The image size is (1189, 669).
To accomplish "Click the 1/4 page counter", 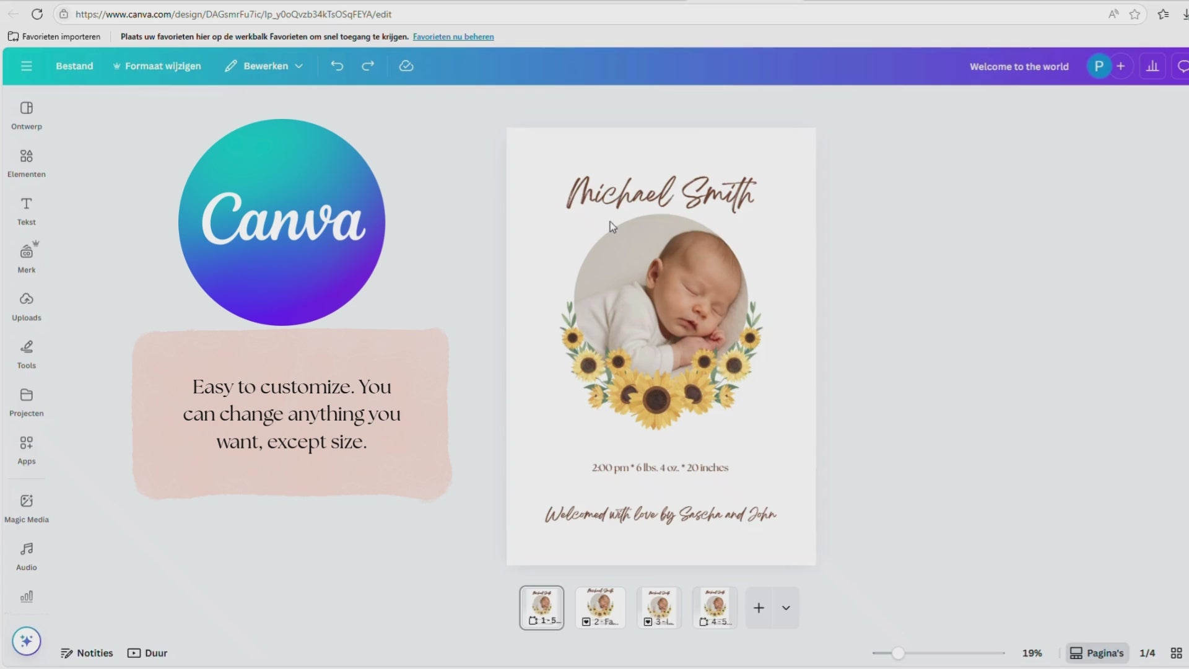I will (x=1147, y=653).
